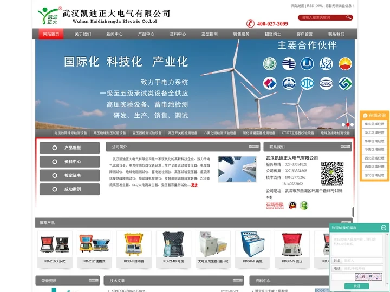Open 变压器检测试验设备 category link
The height and width of the screenshot is (292, 390).
click(x=147, y=133)
